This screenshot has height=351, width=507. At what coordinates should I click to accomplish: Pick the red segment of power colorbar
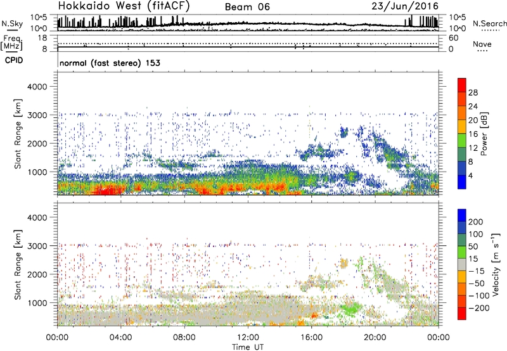click(462, 85)
